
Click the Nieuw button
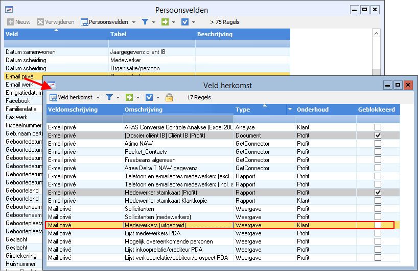pos(19,22)
